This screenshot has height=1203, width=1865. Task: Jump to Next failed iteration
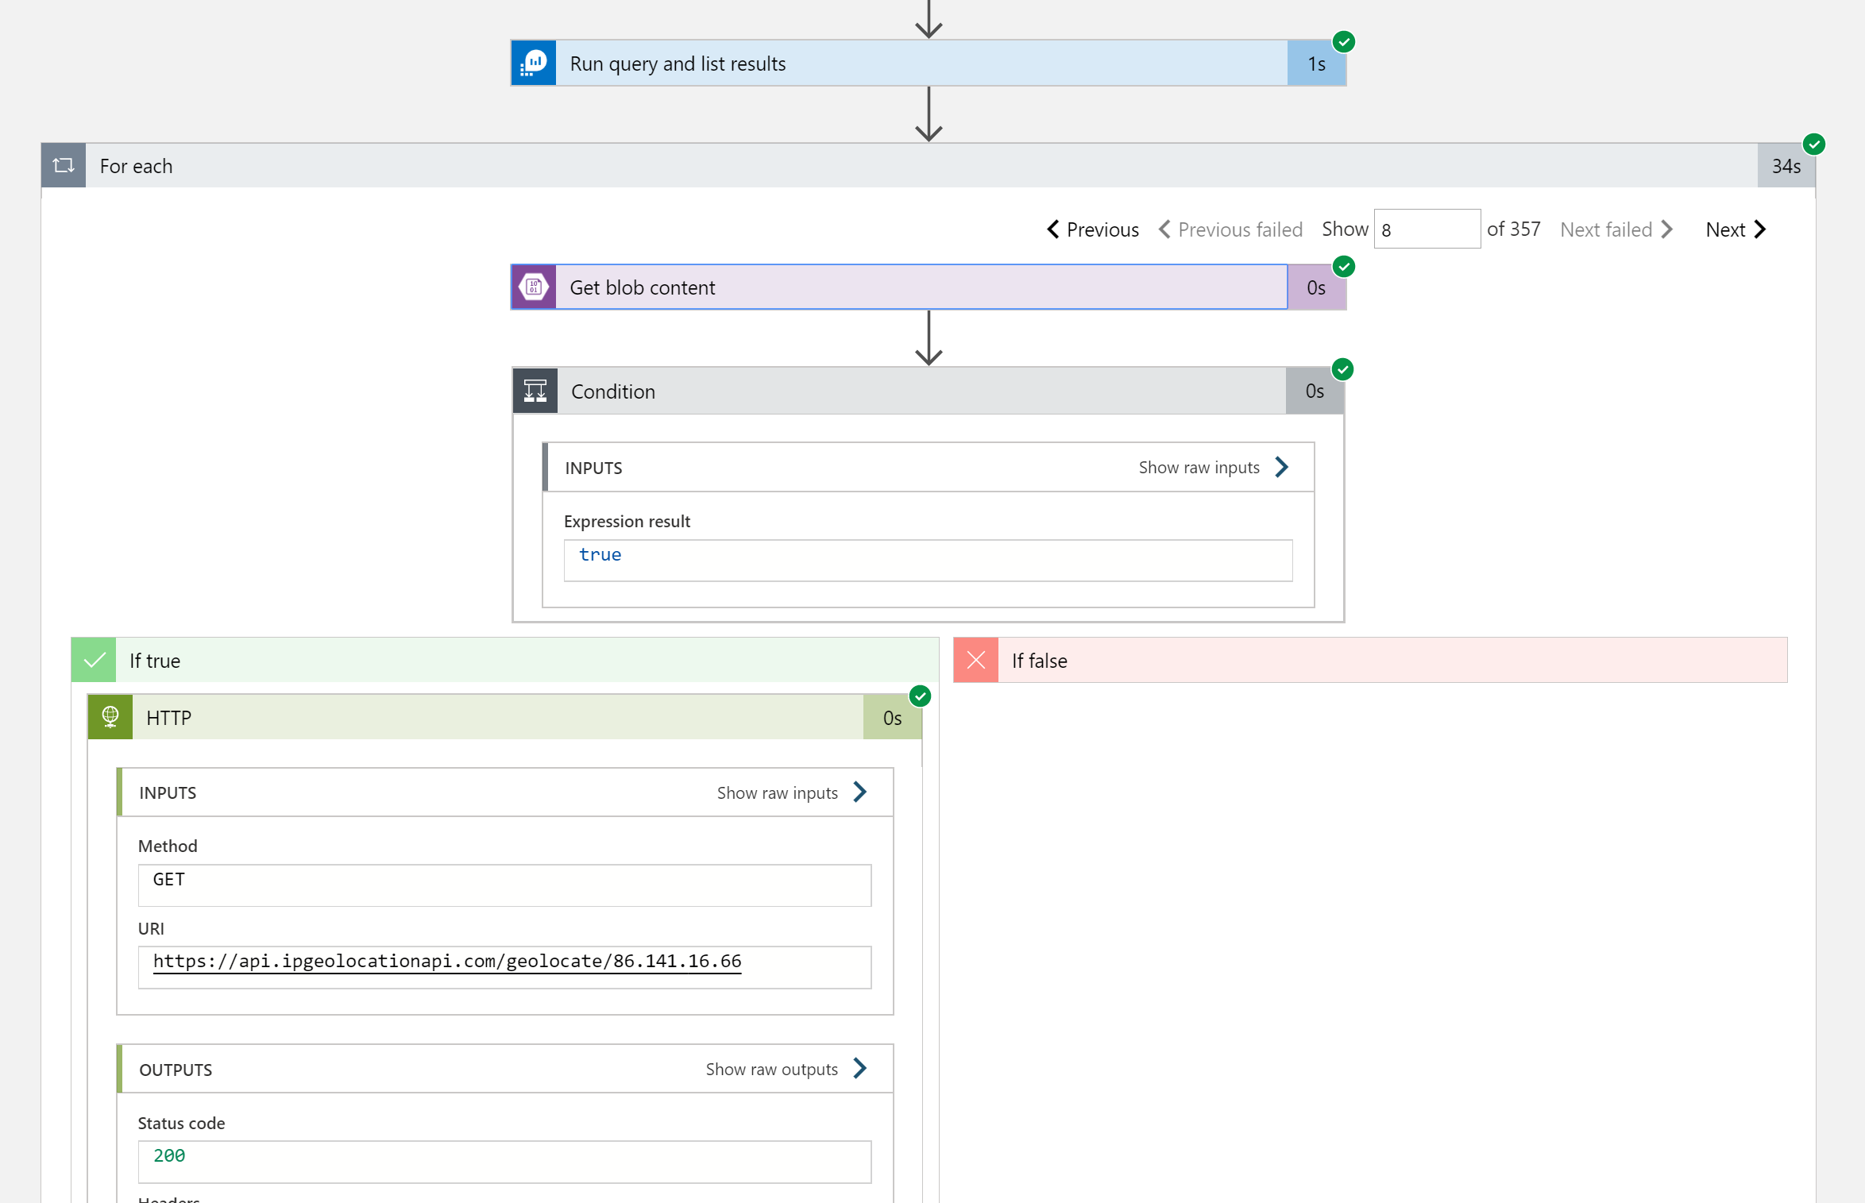(x=1616, y=229)
